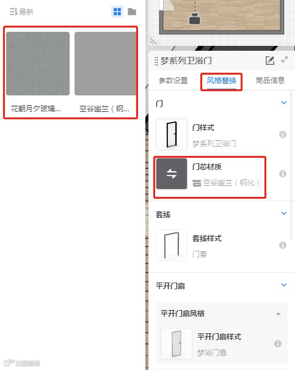Collapse the 平开门扇 section chevron

[284, 285]
